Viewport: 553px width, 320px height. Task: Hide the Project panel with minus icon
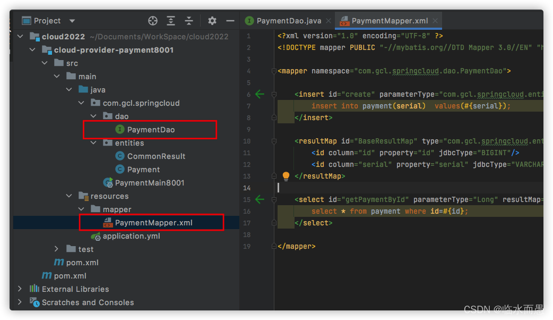pyautogui.click(x=230, y=21)
